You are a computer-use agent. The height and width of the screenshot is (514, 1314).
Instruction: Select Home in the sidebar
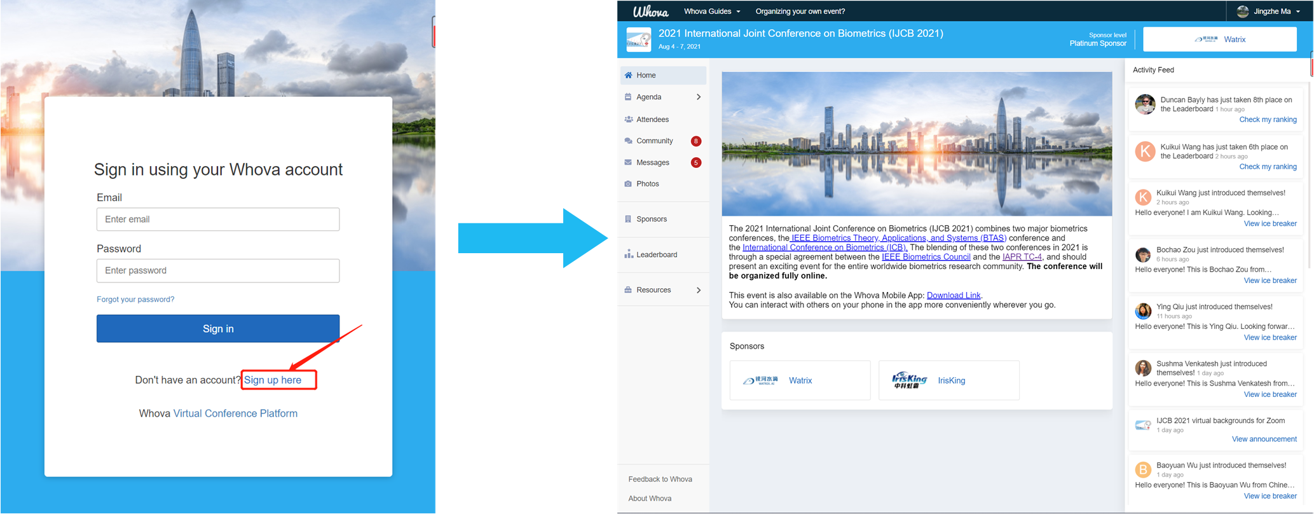[663, 75]
